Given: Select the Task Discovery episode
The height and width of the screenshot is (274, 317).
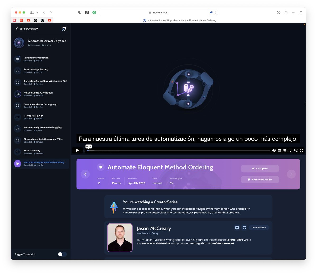Looking at the screenshot, I should (x=41, y=152).
